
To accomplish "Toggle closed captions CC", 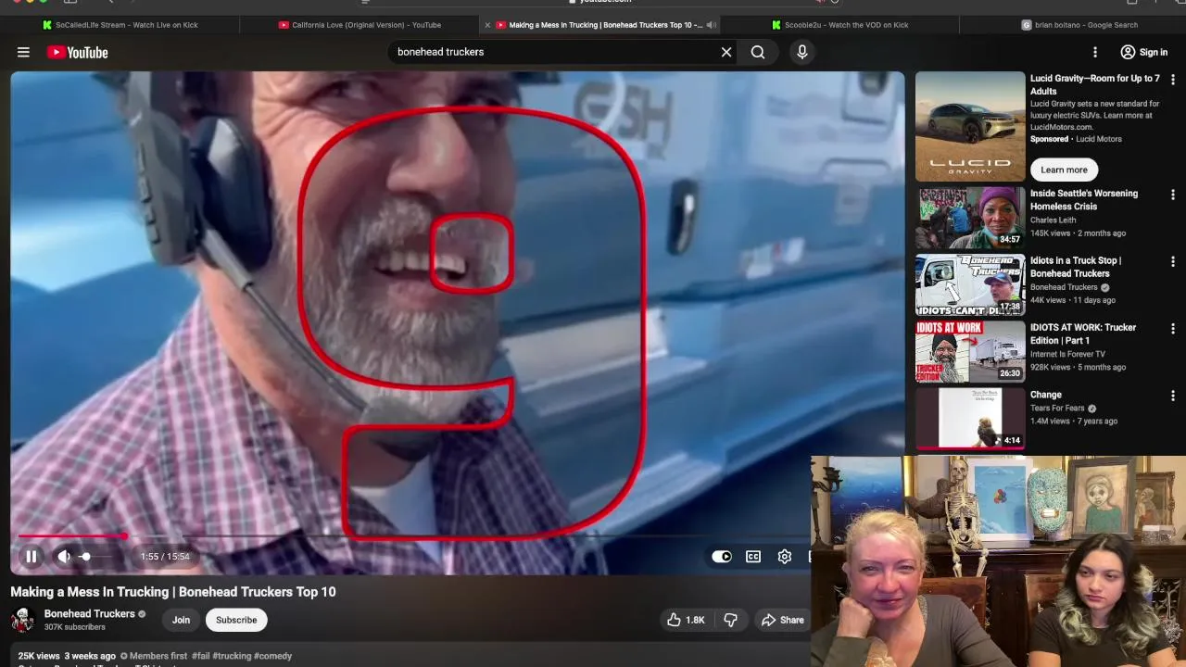I will pyautogui.click(x=753, y=556).
